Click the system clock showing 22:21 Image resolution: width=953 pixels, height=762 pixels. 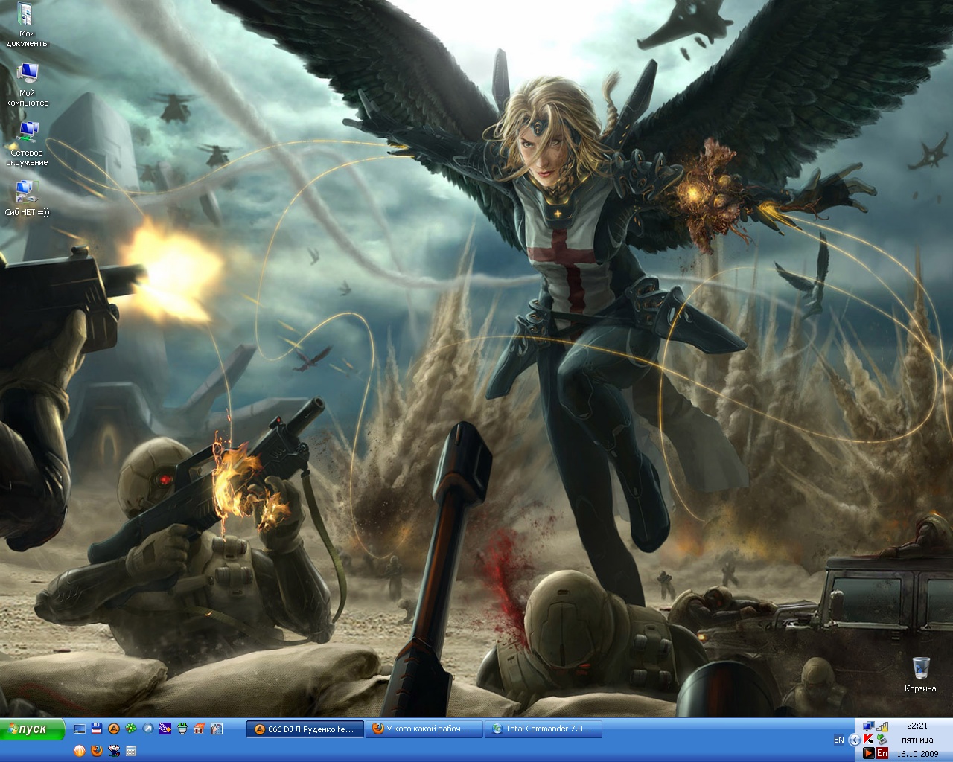point(917,726)
